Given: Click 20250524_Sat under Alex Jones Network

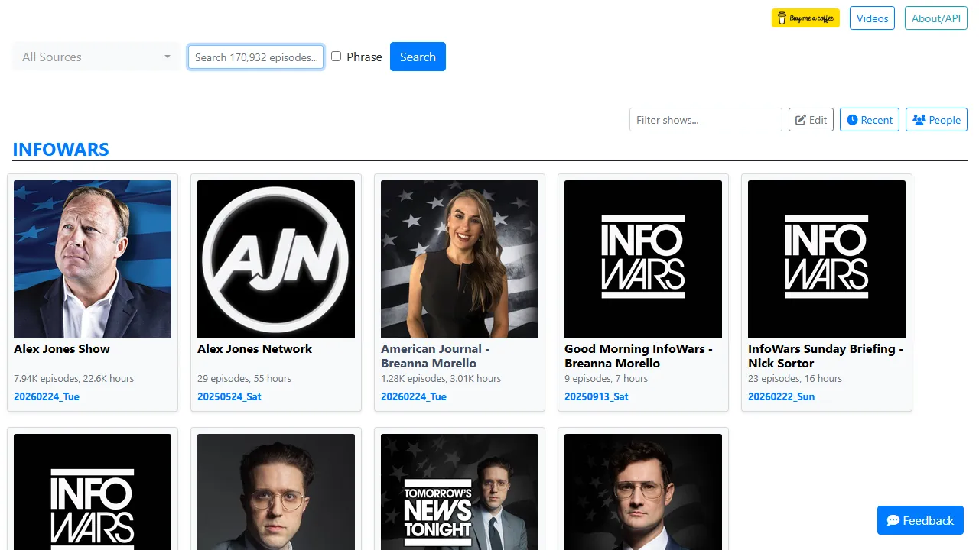Looking at the screenshot, I should click(x=229, y=396).
